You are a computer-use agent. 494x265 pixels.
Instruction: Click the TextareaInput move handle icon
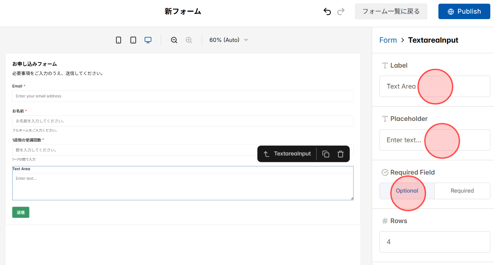click(266, 154)
